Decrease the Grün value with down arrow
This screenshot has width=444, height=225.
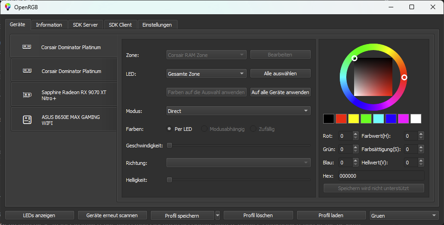coord(355,152)
